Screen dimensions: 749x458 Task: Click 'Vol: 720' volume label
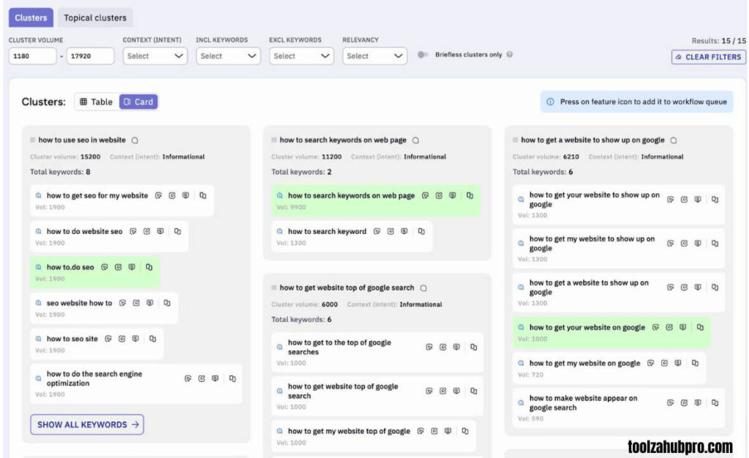[x=531, y=375]
